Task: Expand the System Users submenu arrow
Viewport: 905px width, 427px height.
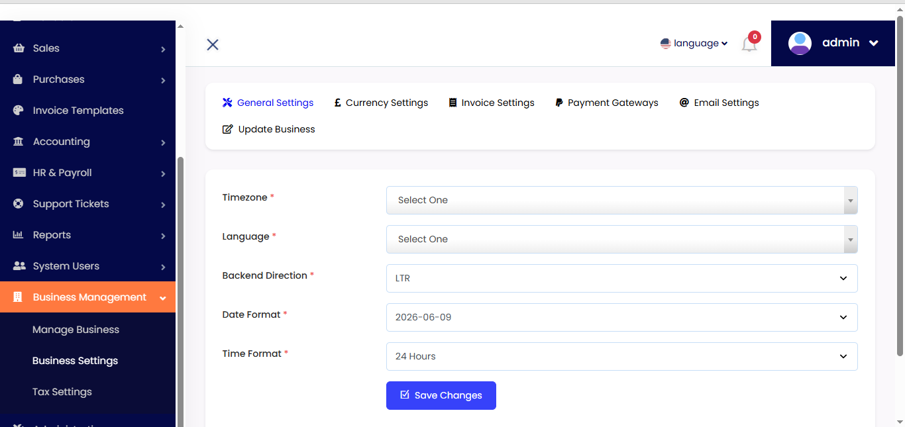Action: (163, 267)
